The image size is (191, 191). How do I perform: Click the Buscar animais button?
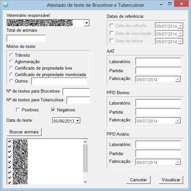pyautogui.click(x=24, y=132)
